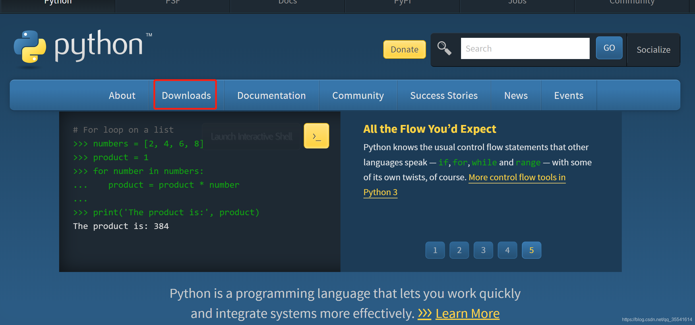Click the triple-chevron icon before Learn More
The width and height of the screenshot is (695, 325).
(425, 314)
